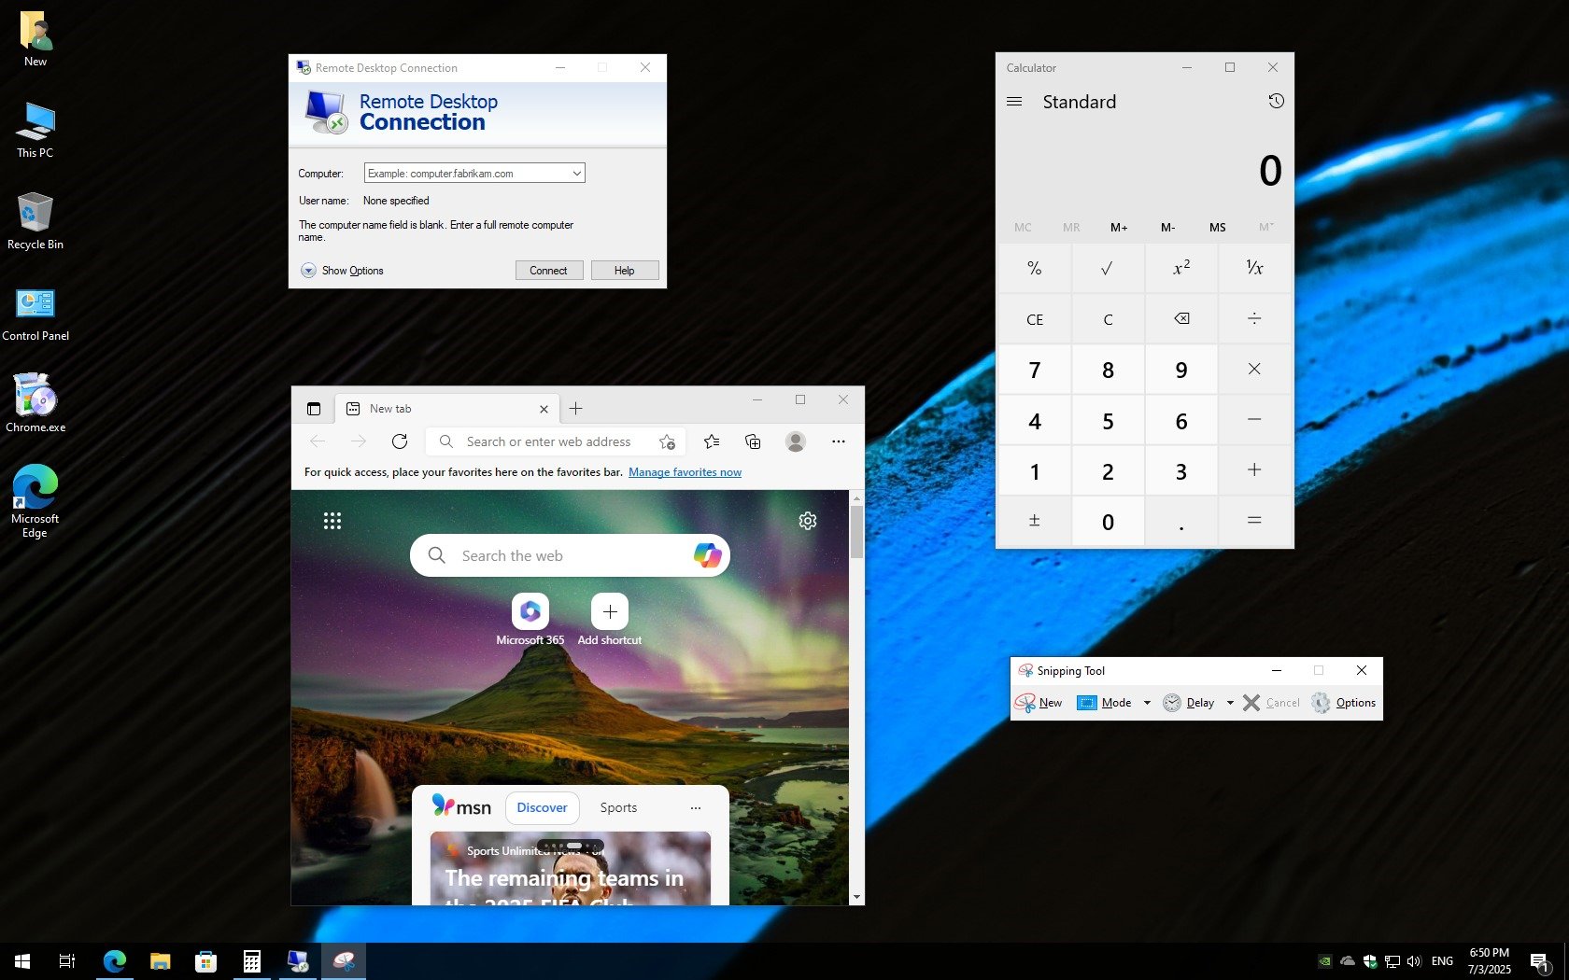Open Edge Collections icon in toolbar
Screen dimensions: 1569x980
coord(753,441)
